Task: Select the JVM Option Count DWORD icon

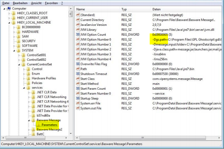Action: click(78, 35)
